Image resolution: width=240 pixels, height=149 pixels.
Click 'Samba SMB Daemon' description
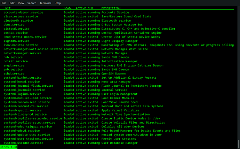point(115,70)
